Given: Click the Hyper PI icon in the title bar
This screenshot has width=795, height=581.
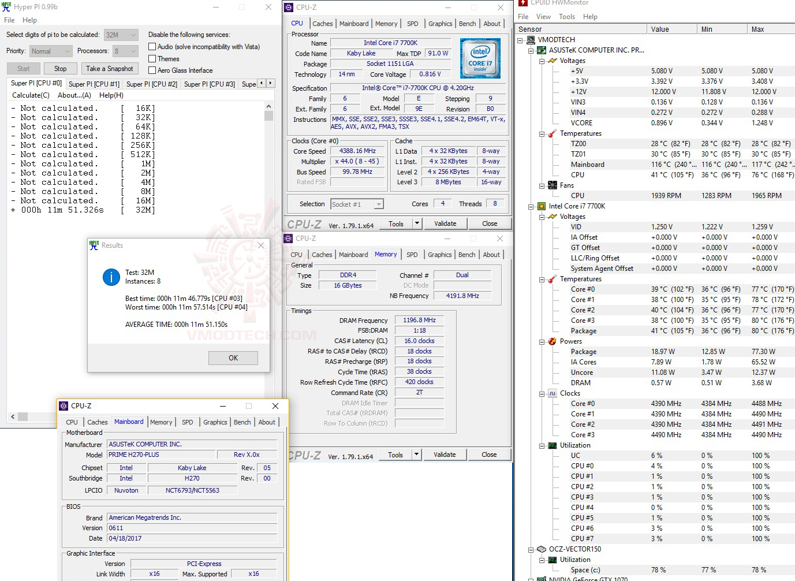Looking at the screenshot, I should click(6, 6).
